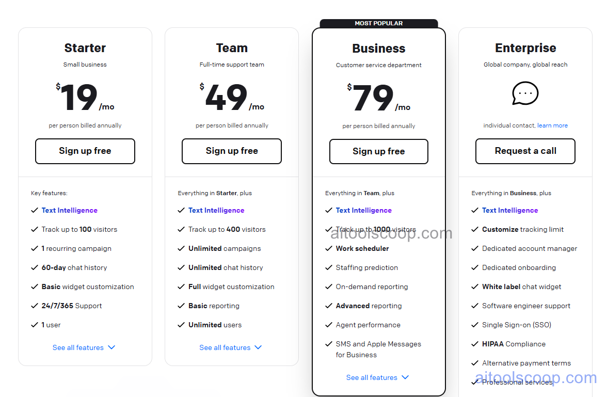Toggle the checkmark beside Unlimited users
This screenshot has width=607, height=397.
(181, 325)
